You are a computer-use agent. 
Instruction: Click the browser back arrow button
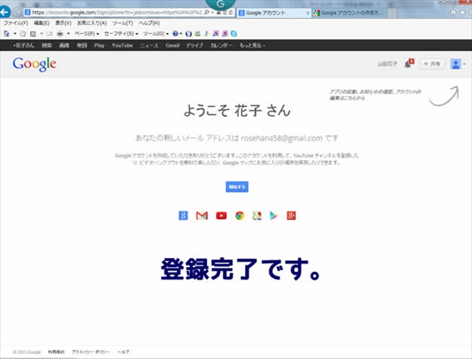point(5,12)
